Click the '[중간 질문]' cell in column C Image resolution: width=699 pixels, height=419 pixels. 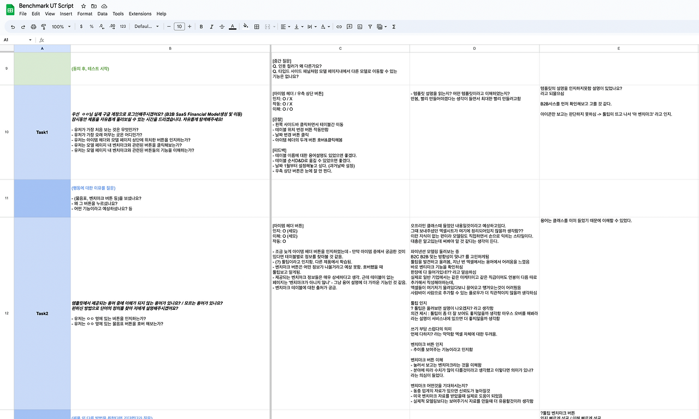340,69
